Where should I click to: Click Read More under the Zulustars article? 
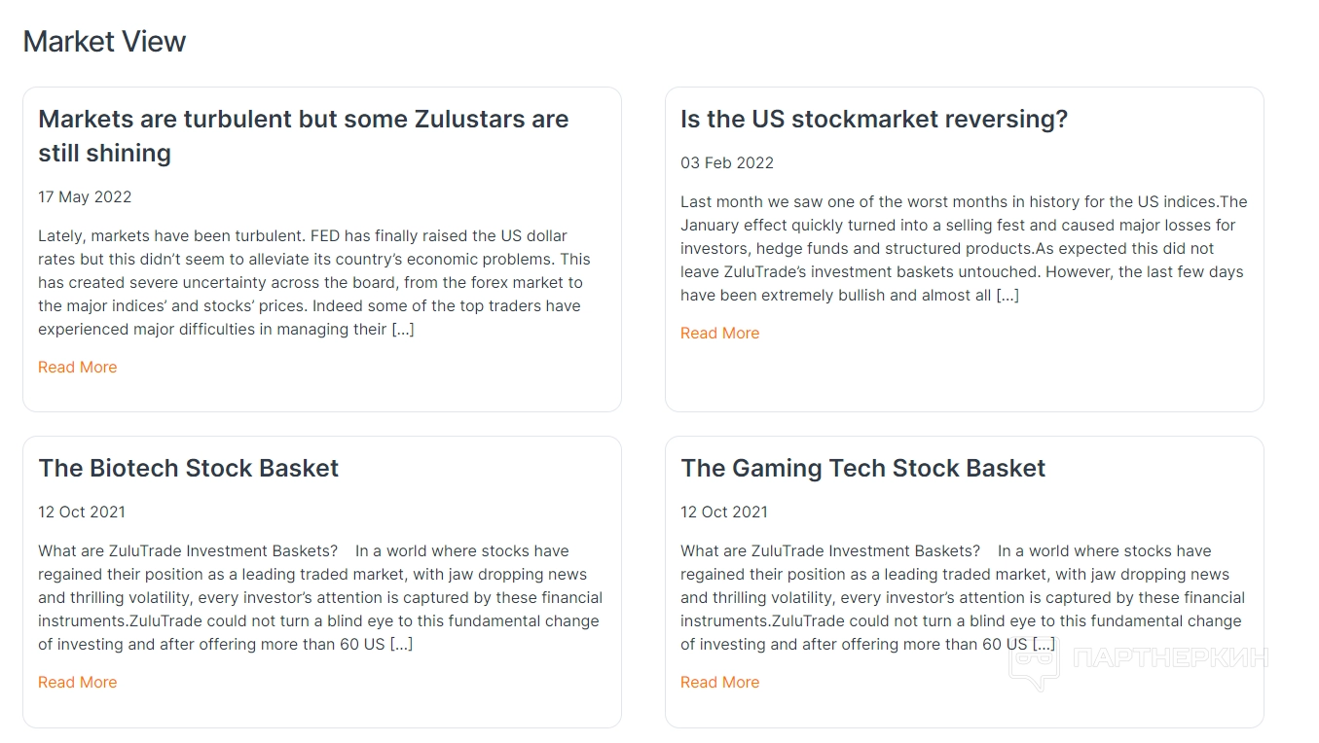pyautogui.click(x=77, y=367)
